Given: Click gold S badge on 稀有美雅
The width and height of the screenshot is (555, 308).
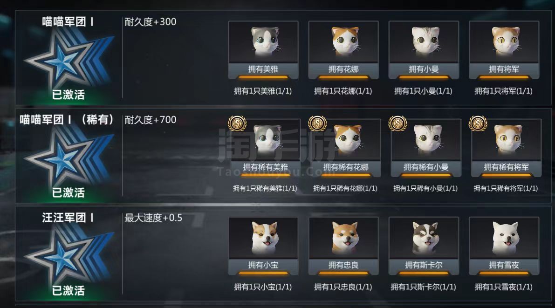Looking at the screenshot, I should click(237, 123).
